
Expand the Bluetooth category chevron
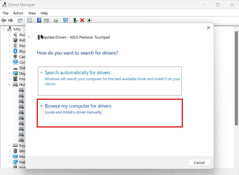pyautogui.click(x=9, y=51)
